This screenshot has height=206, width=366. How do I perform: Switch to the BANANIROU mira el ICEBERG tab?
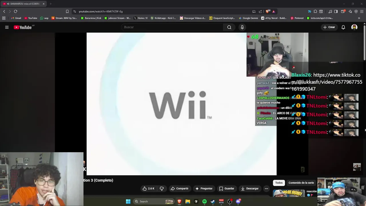point(23,4)
